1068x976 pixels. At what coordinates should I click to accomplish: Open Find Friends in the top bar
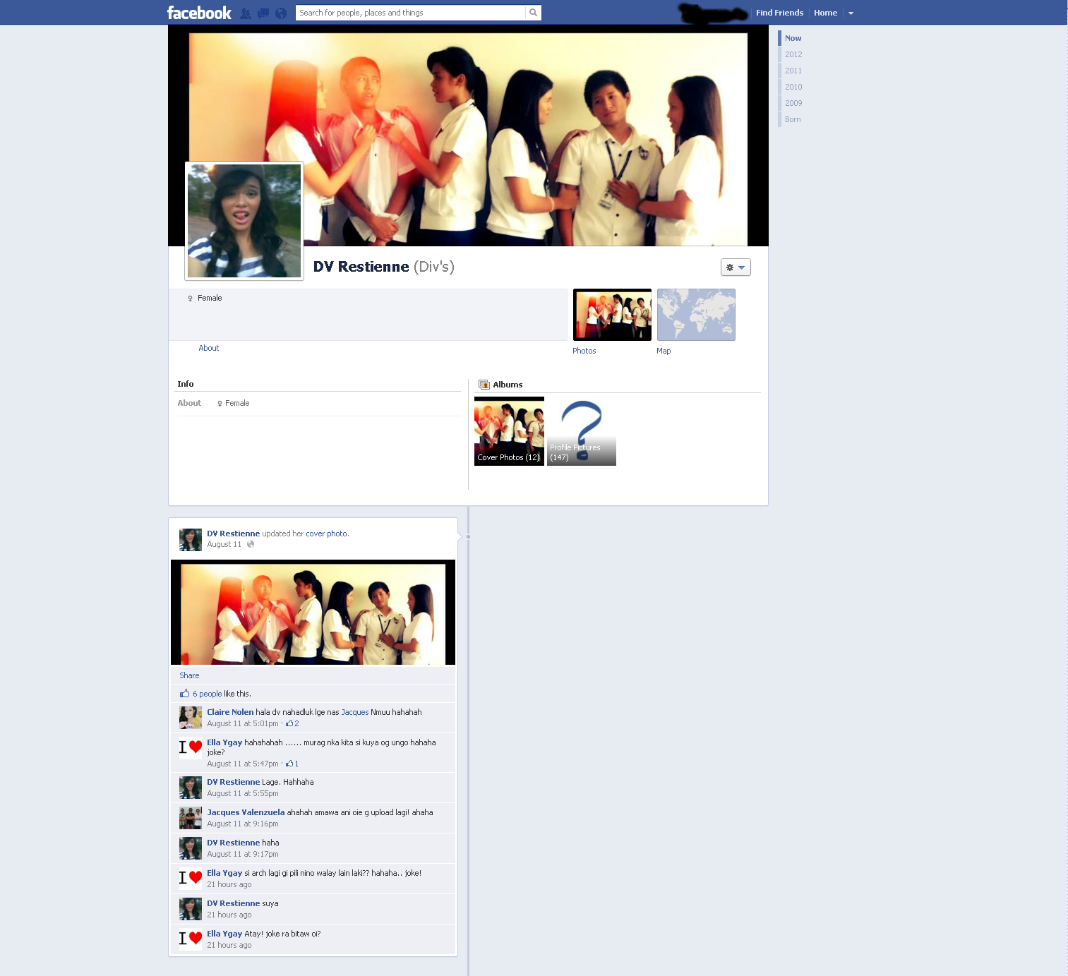[x=779, y=13]
